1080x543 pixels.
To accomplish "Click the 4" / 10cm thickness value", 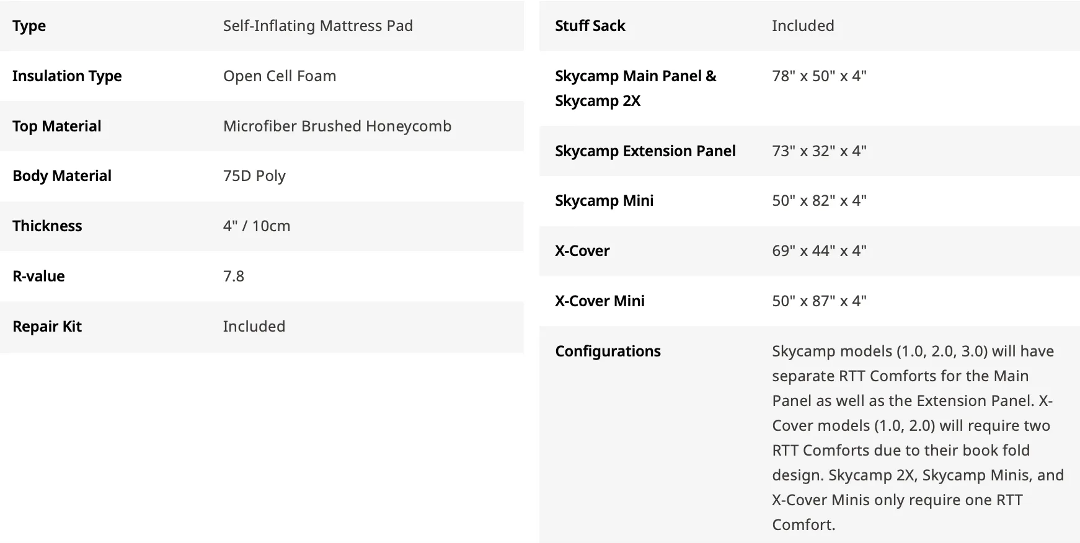I will click(x=257, y=226).
